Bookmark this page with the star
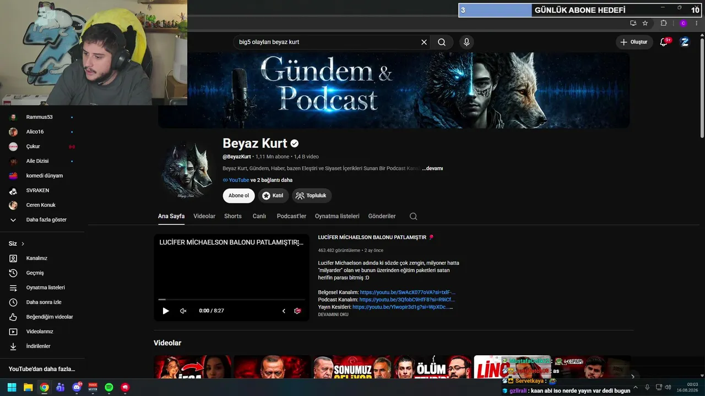705x396 pixels. 646,23
